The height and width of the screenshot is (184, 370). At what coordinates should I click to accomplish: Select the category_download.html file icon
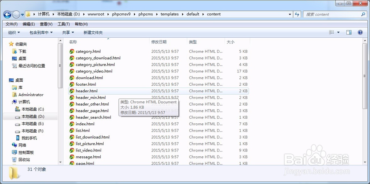coord(72,58)
